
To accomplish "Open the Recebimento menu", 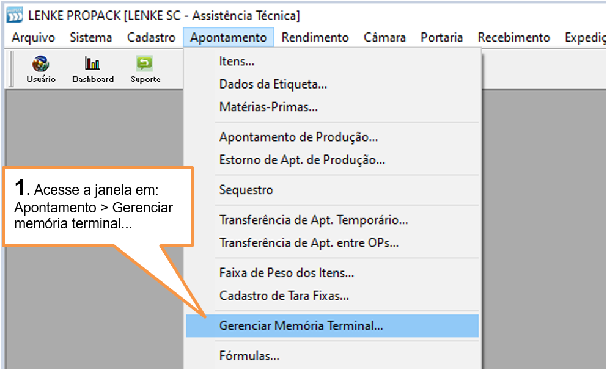I will point(513,37).
